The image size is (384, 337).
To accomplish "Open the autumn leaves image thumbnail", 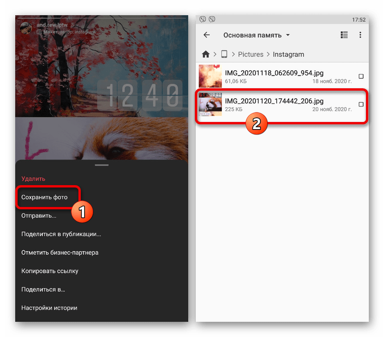I will click(210, 76).
